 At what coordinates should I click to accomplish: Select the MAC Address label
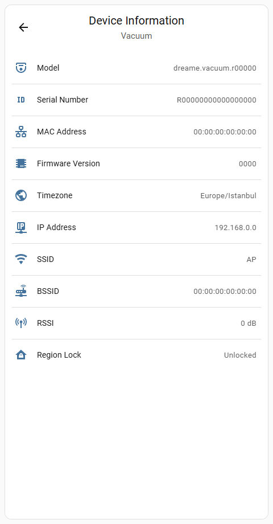click(x=61, y=132)
